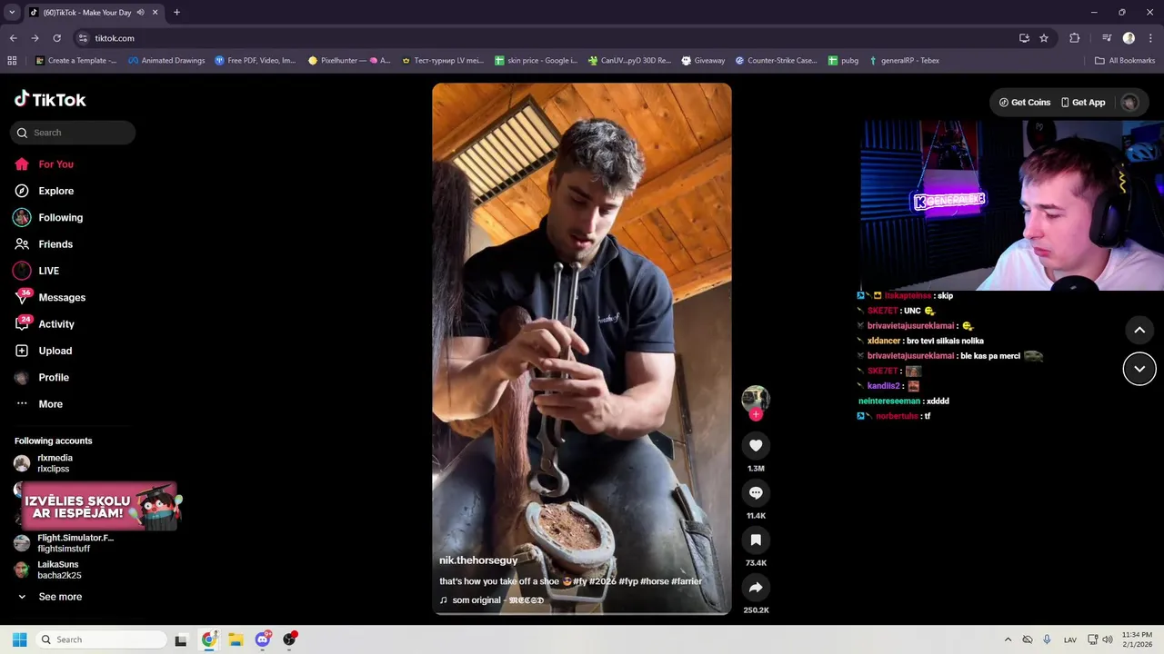The image size is (1164, 654).
Task: Follow creator with red plus button
Action: coord(756,414)
